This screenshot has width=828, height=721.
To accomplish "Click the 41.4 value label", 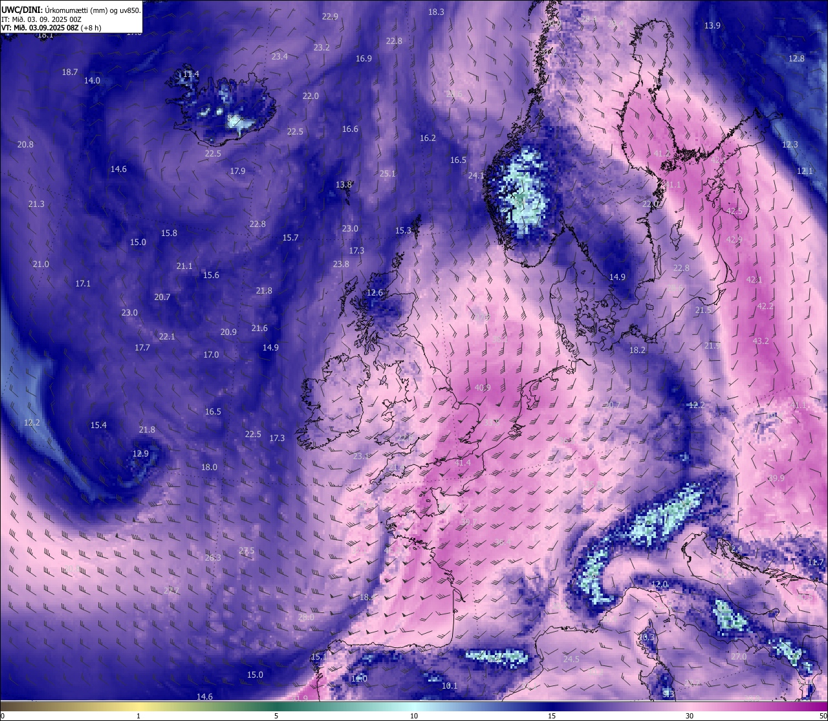I will coord(463,463).
